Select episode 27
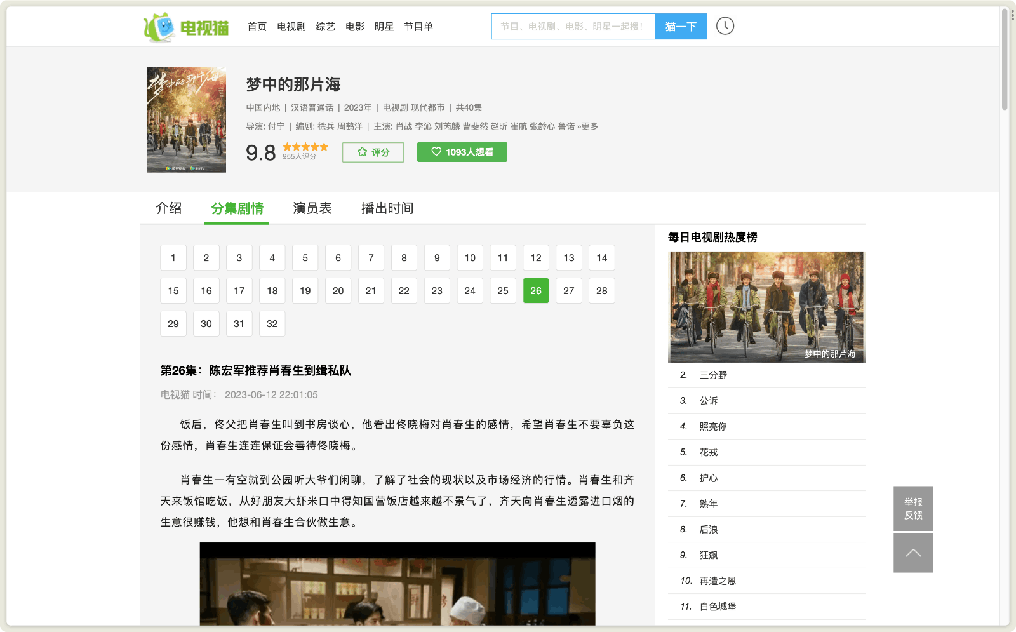 coord(569,291)
